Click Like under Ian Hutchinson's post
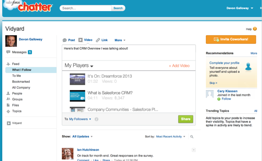Image resolution: width=262 pixels, height=161 pixels. 96,160
